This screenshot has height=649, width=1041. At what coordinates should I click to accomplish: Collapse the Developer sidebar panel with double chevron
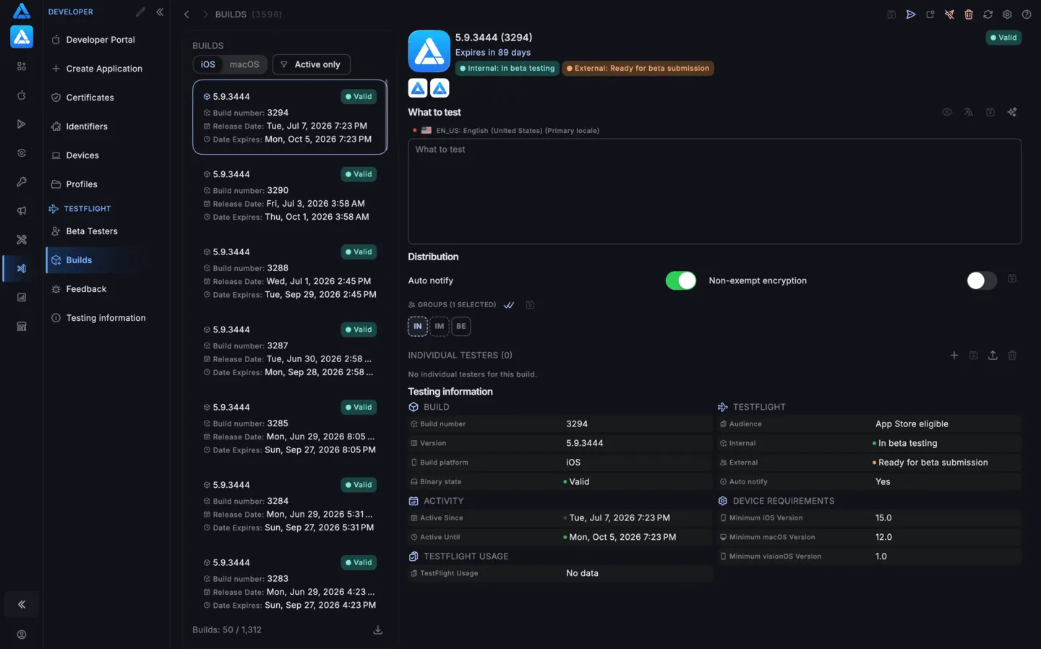point(160,12)
